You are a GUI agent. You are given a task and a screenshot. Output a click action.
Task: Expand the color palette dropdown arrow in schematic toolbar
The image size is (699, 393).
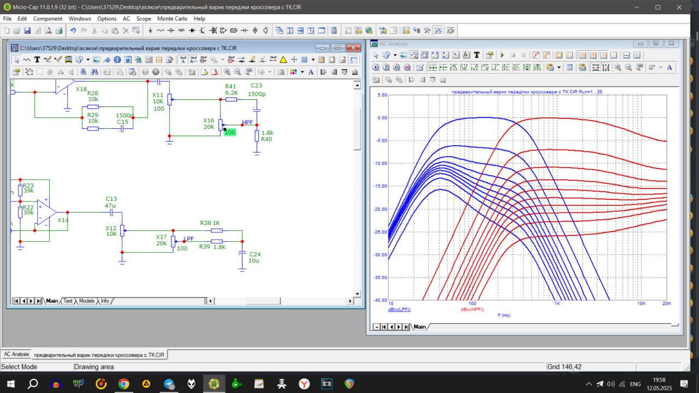tap(302, 72)
